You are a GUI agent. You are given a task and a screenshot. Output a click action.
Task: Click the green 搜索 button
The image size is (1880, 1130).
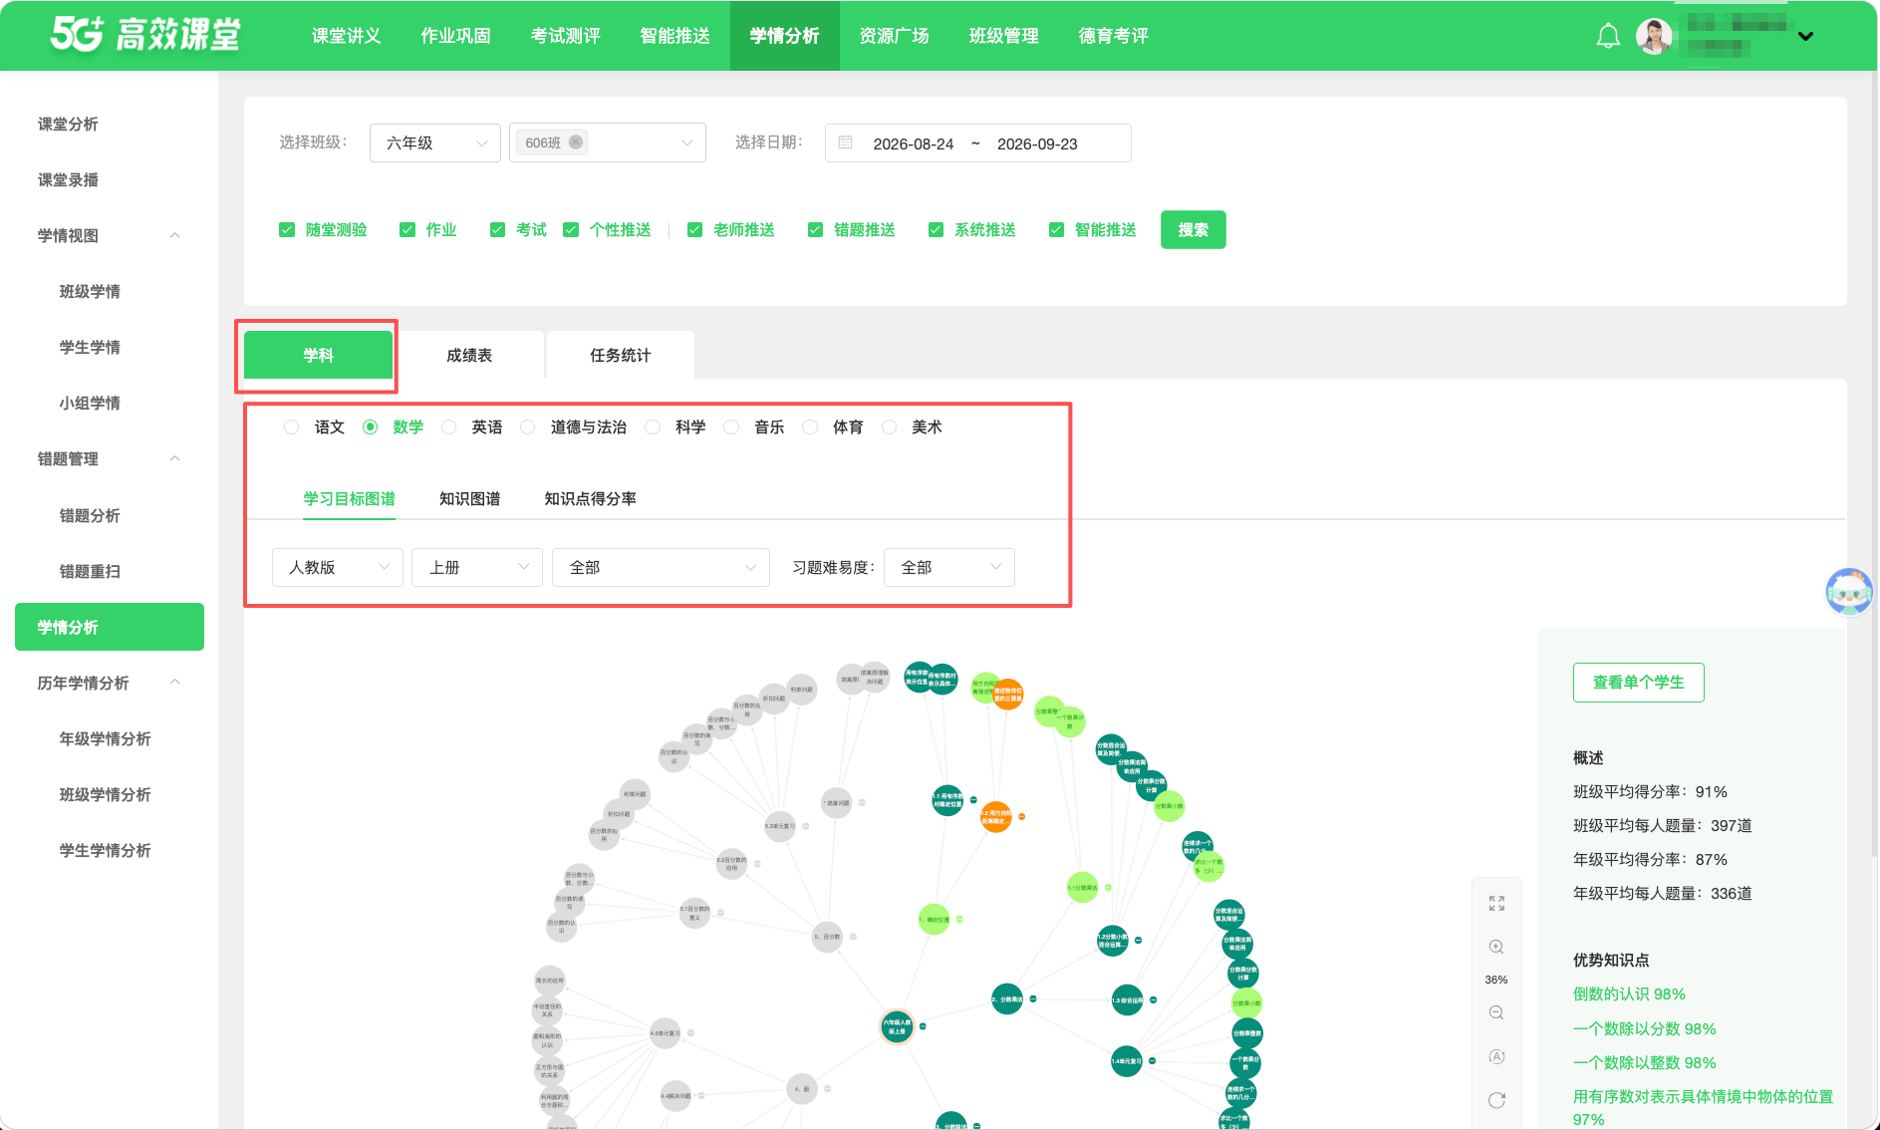click(x=1194, y=230)
